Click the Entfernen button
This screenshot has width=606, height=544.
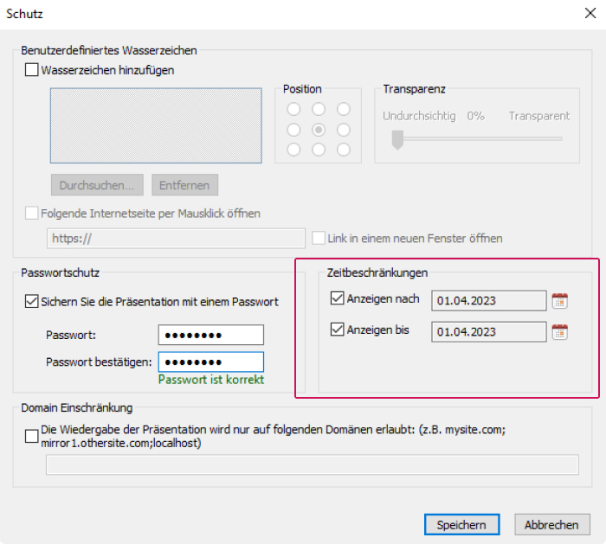184,185
